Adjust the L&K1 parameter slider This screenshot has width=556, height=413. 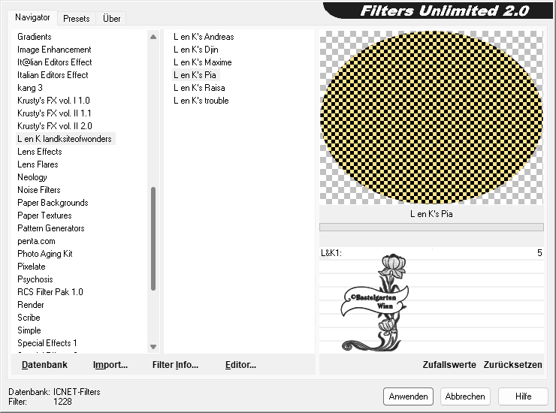(x=431, y=253)
